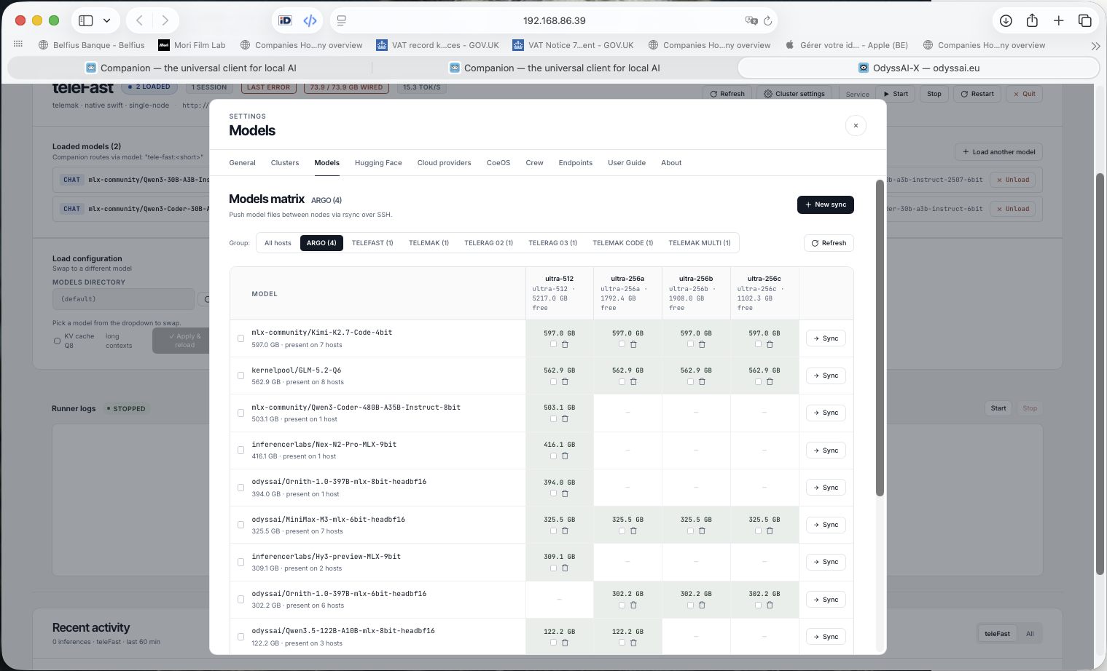Screen dimensions: 1107x671
Task: Delete Nex-N2-Pro-MLX-9bit from ultra-512 trash icon
Action: pyautogui.click(x=565, y=456)
